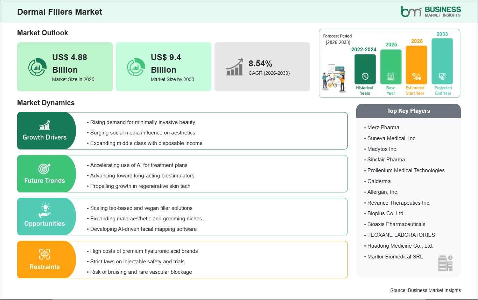Click the Opportunities lightbulb hand icon
Image resolution: width=478 pixels, height=300 pixels.
(44, 211)
